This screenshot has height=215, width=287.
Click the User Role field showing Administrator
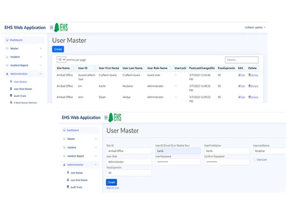click(129, 162)
